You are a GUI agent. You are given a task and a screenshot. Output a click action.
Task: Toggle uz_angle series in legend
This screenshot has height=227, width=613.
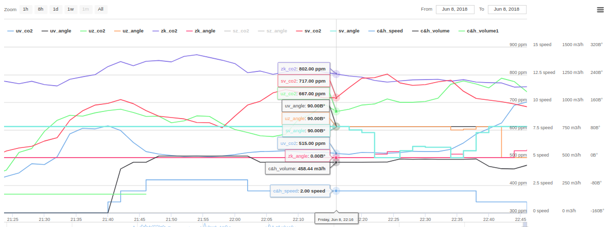click(x=128, y=31)
